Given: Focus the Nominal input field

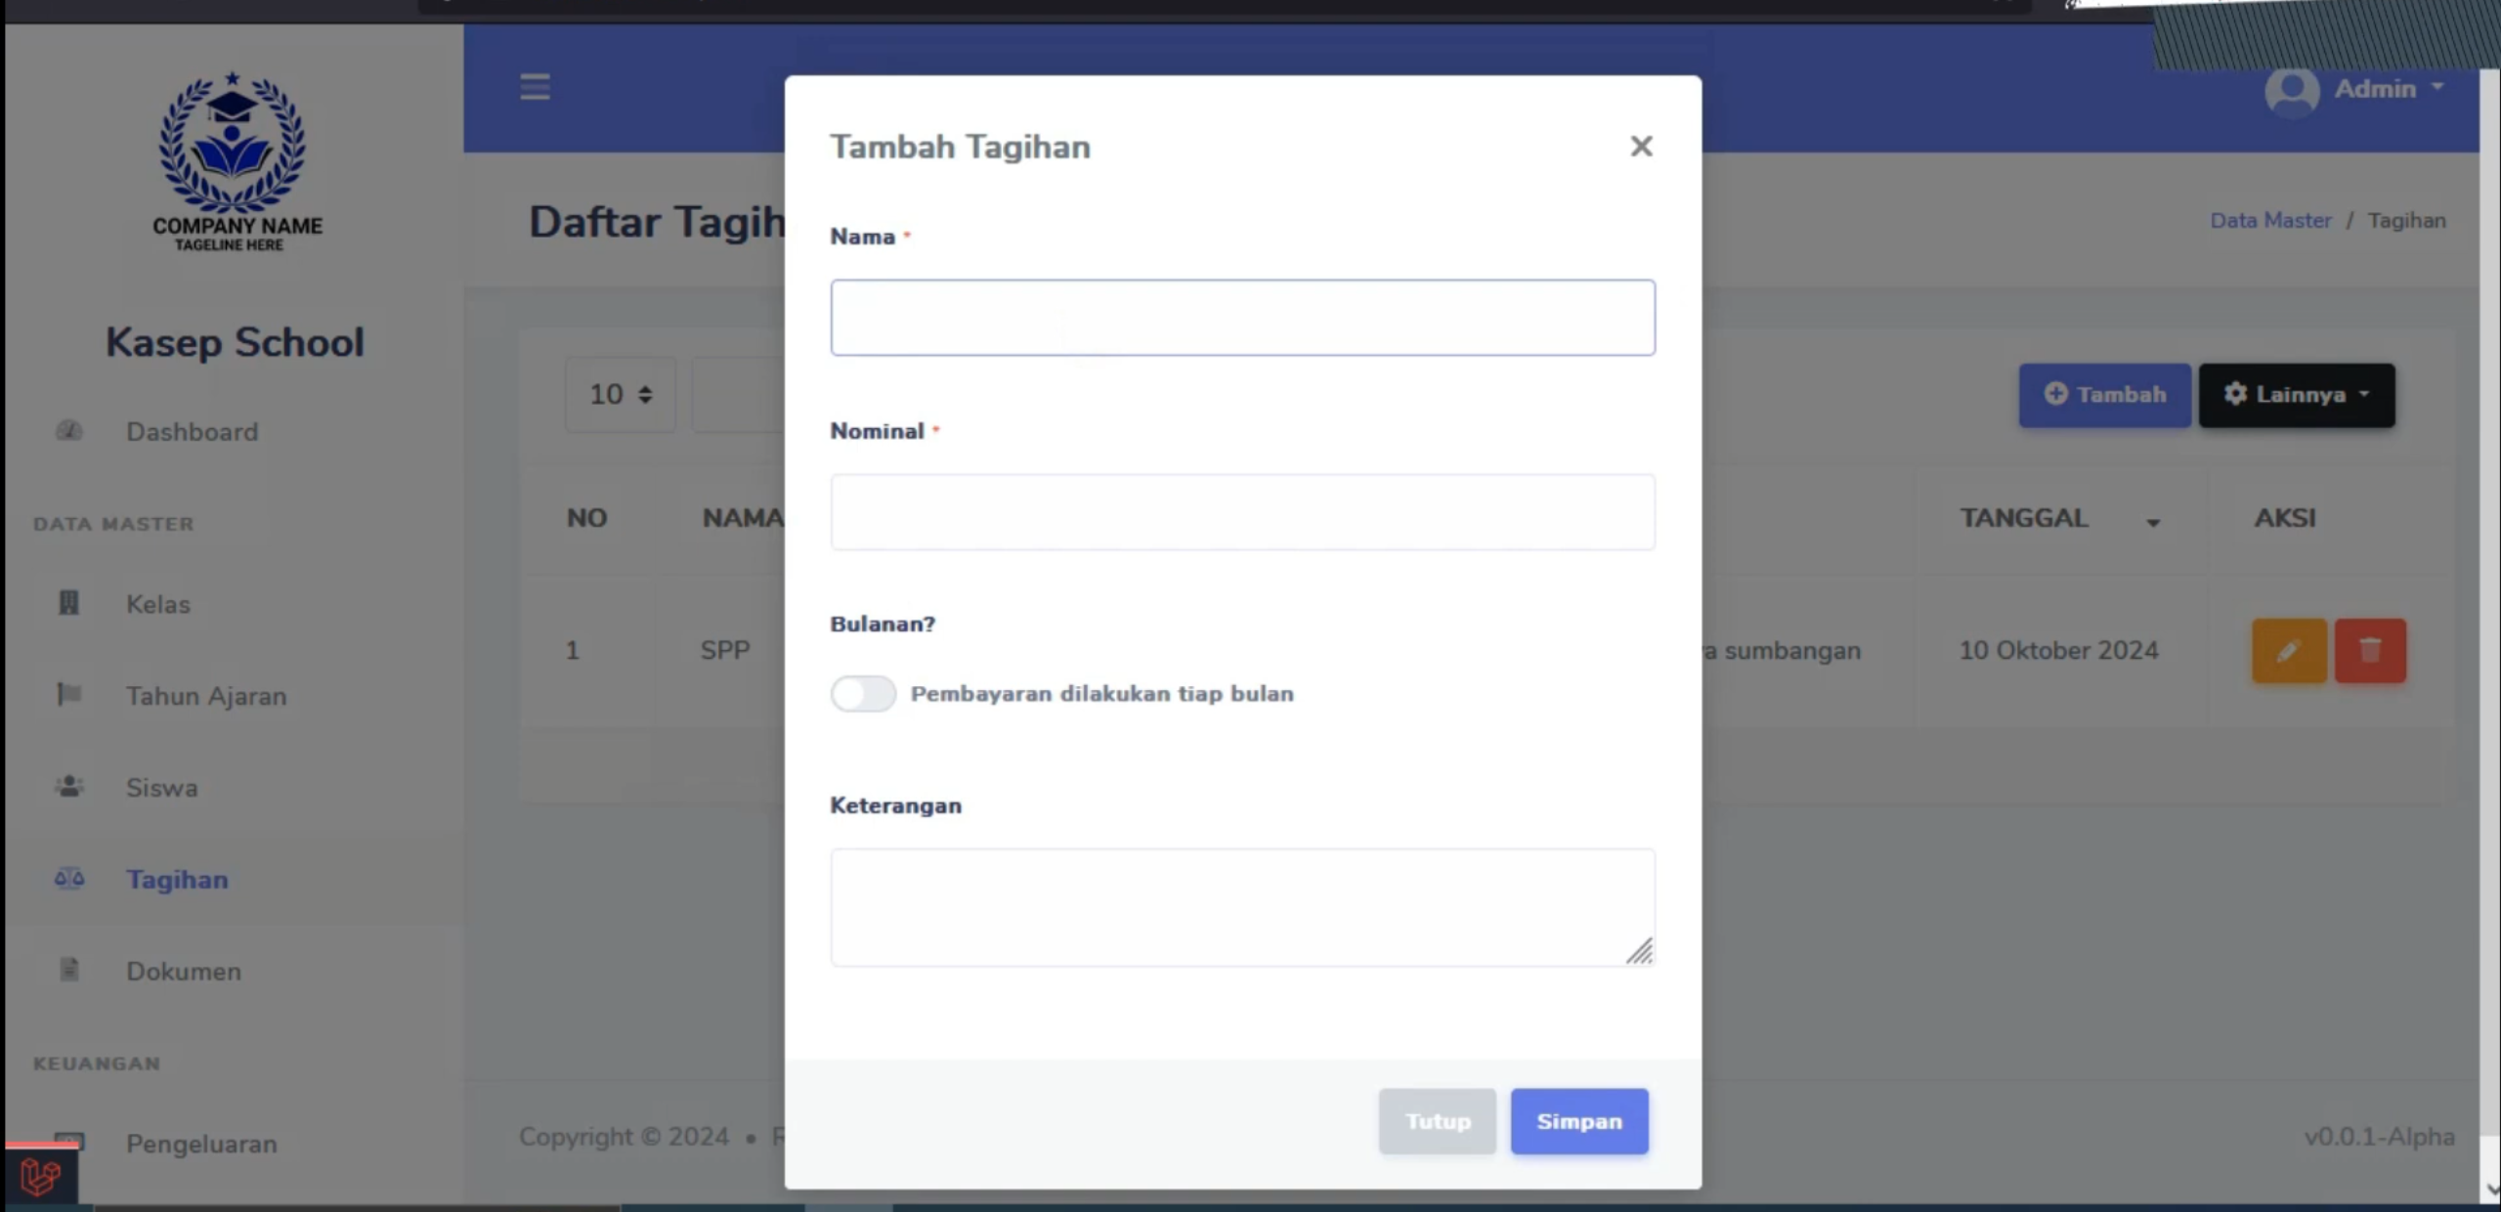Looking at the screenshot, I should coord(1242,512).
